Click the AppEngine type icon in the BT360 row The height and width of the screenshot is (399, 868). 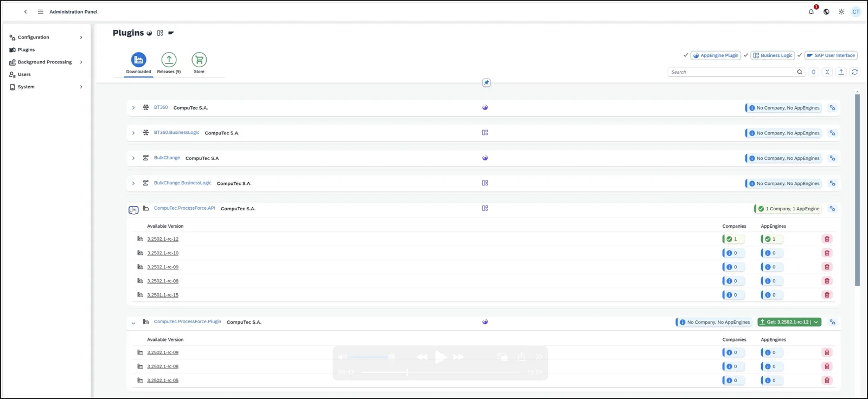485,107
